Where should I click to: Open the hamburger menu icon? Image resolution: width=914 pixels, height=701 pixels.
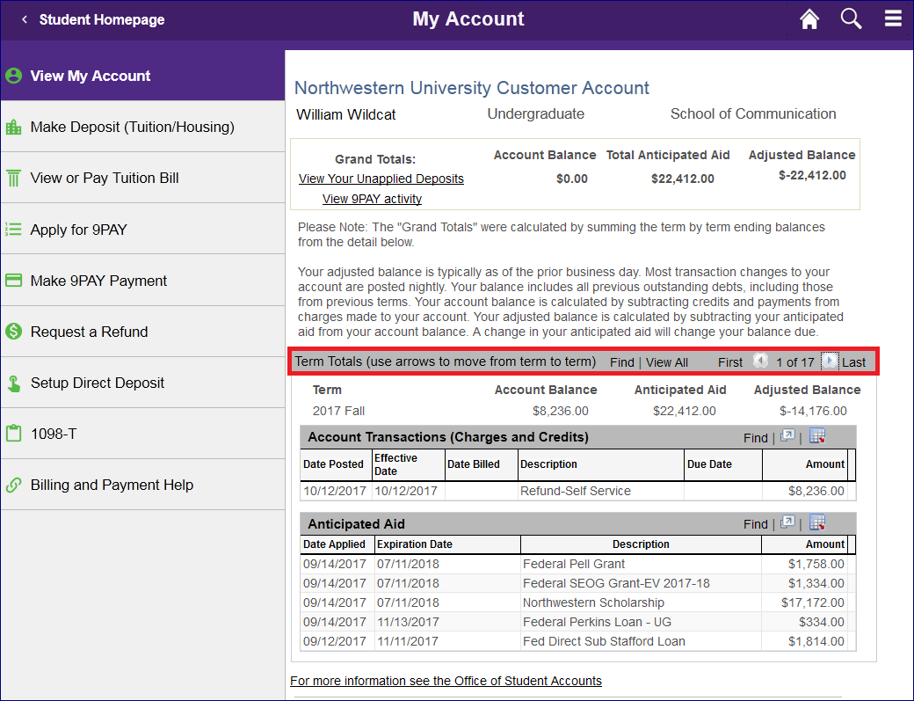(x=893, y=18)
